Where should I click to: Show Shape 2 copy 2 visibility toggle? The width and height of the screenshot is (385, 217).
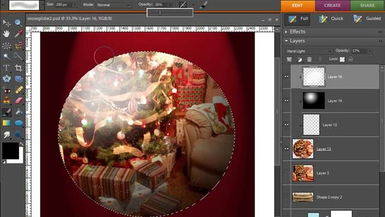286,197
